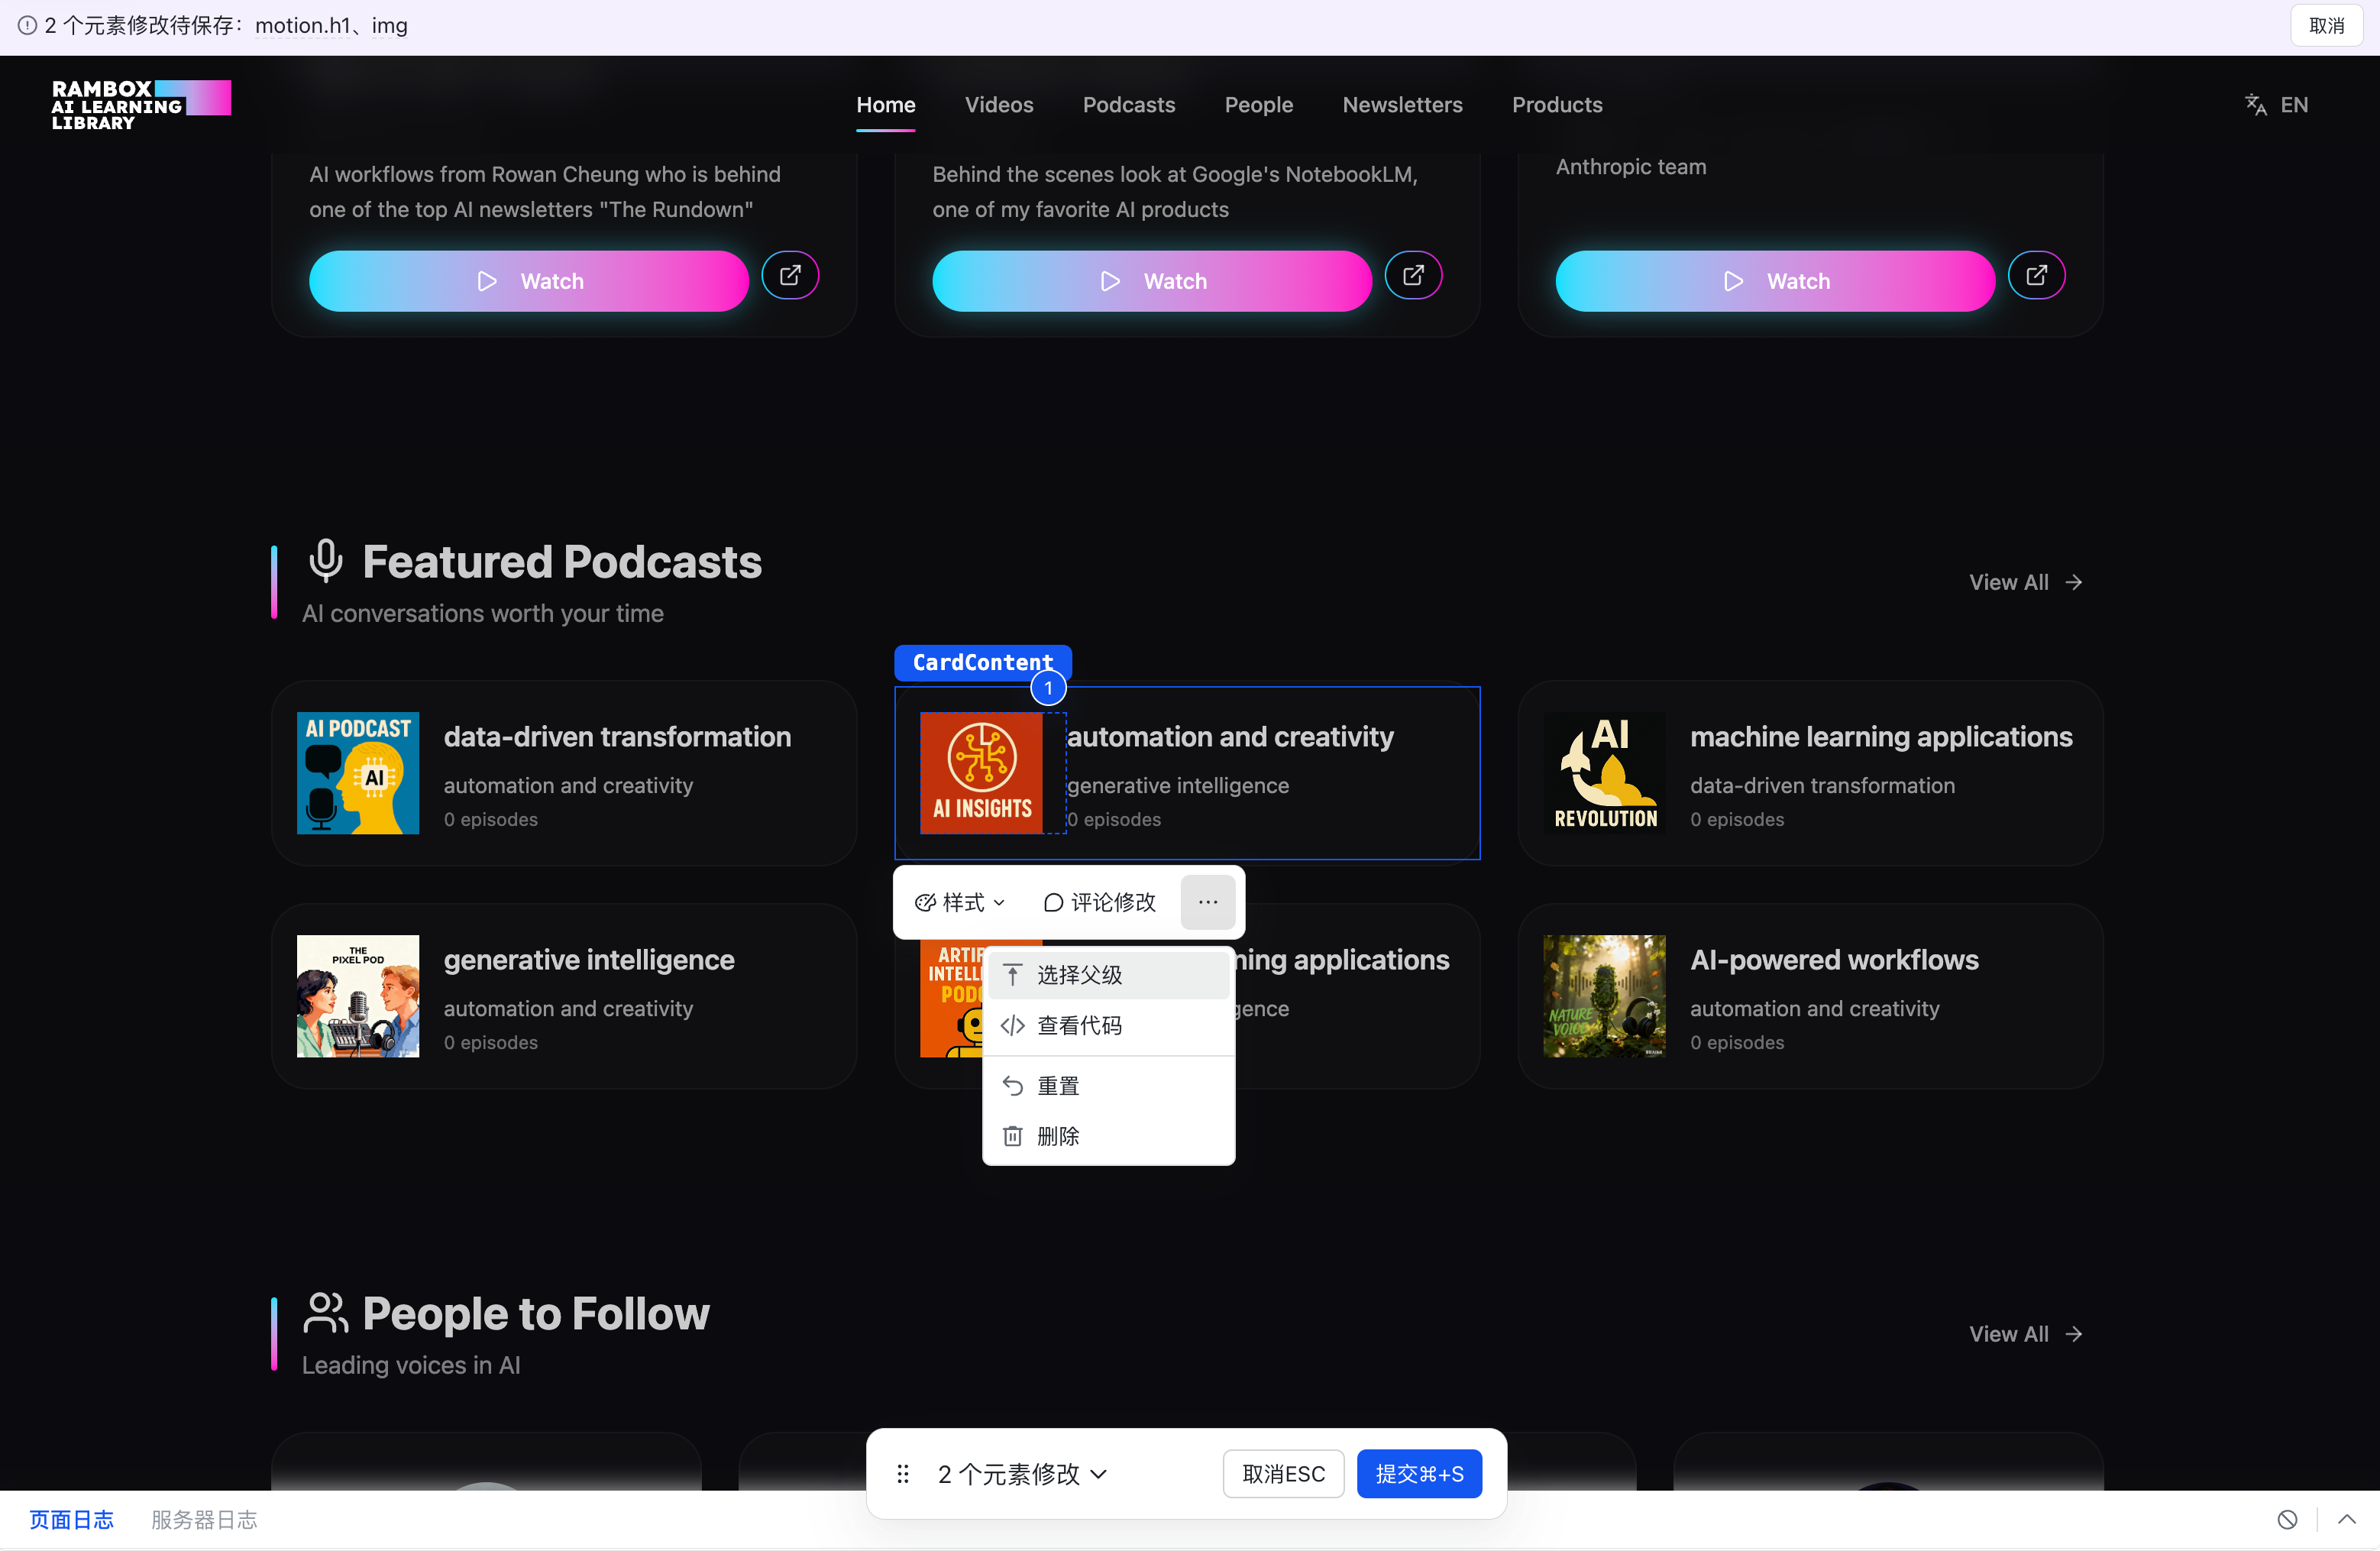The height and width of the screenshot is (1551, 2380).
Task: Switch to the 服务器日志 tab
Action: pos(204,1520)
